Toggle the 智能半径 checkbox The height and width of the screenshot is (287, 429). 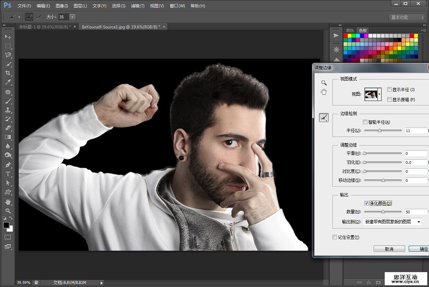365,122
